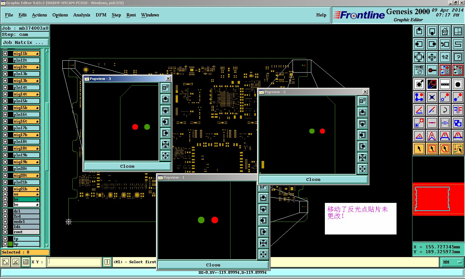Open the Rout menu
The height and width of the screenshot is (279, 465).
click(x=131, y=15)
